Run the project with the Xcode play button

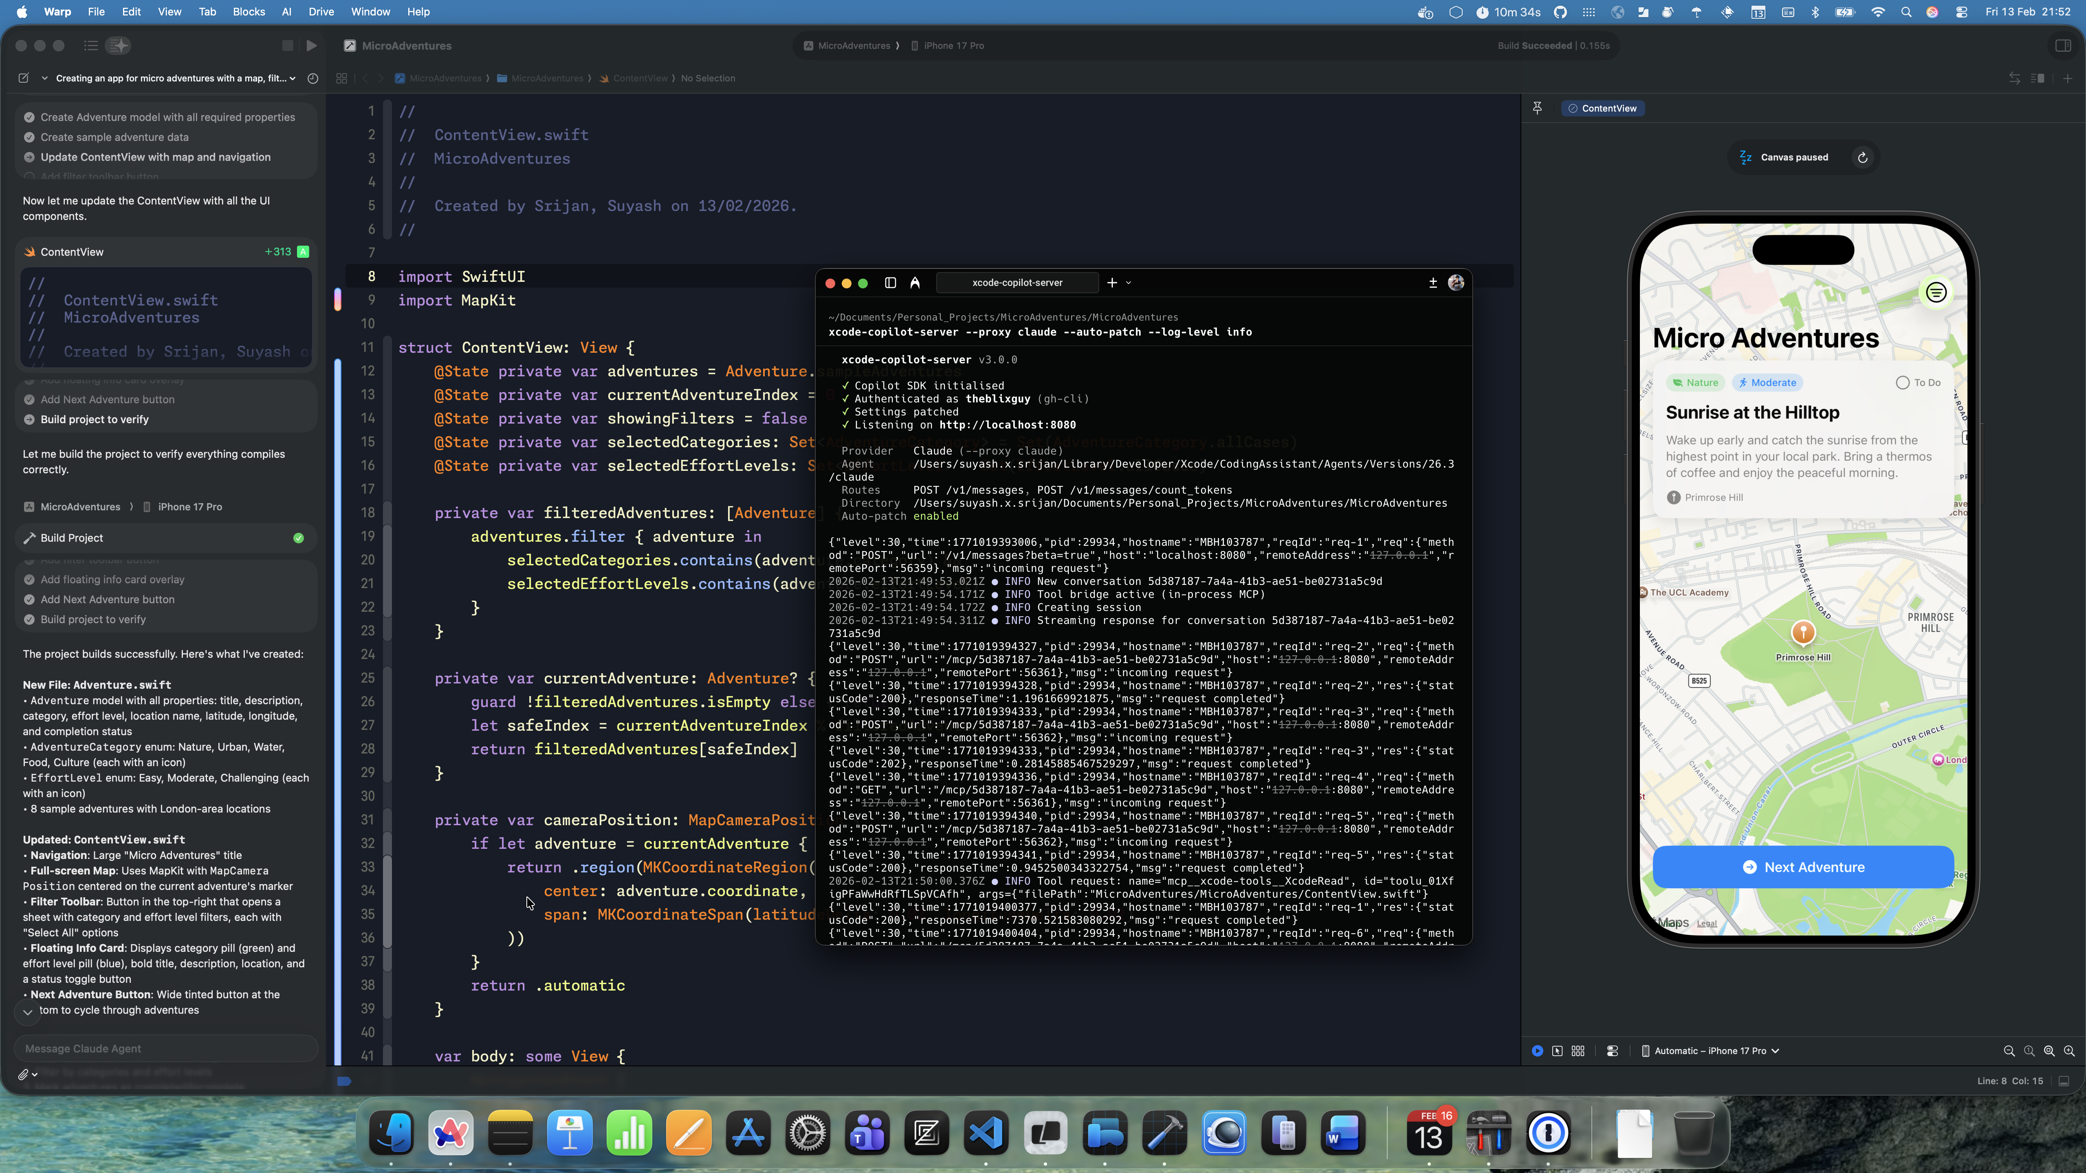point(312,45)
